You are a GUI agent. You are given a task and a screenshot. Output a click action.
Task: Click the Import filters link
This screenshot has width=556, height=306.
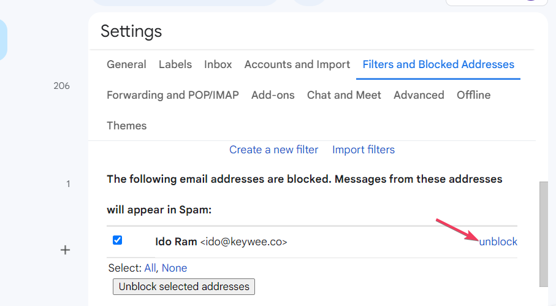364,150
